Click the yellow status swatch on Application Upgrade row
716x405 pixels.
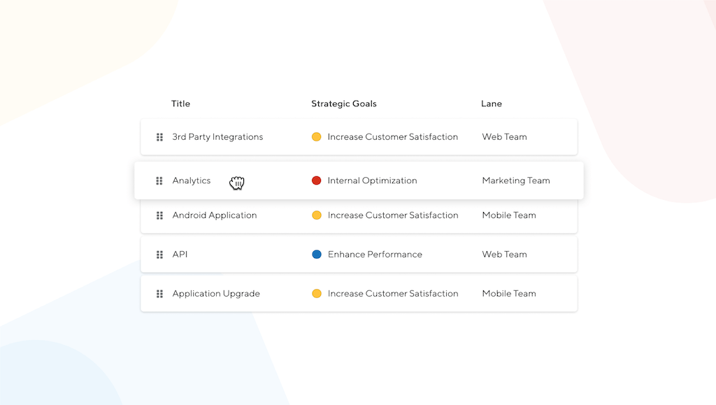click(x=317, y=293)
